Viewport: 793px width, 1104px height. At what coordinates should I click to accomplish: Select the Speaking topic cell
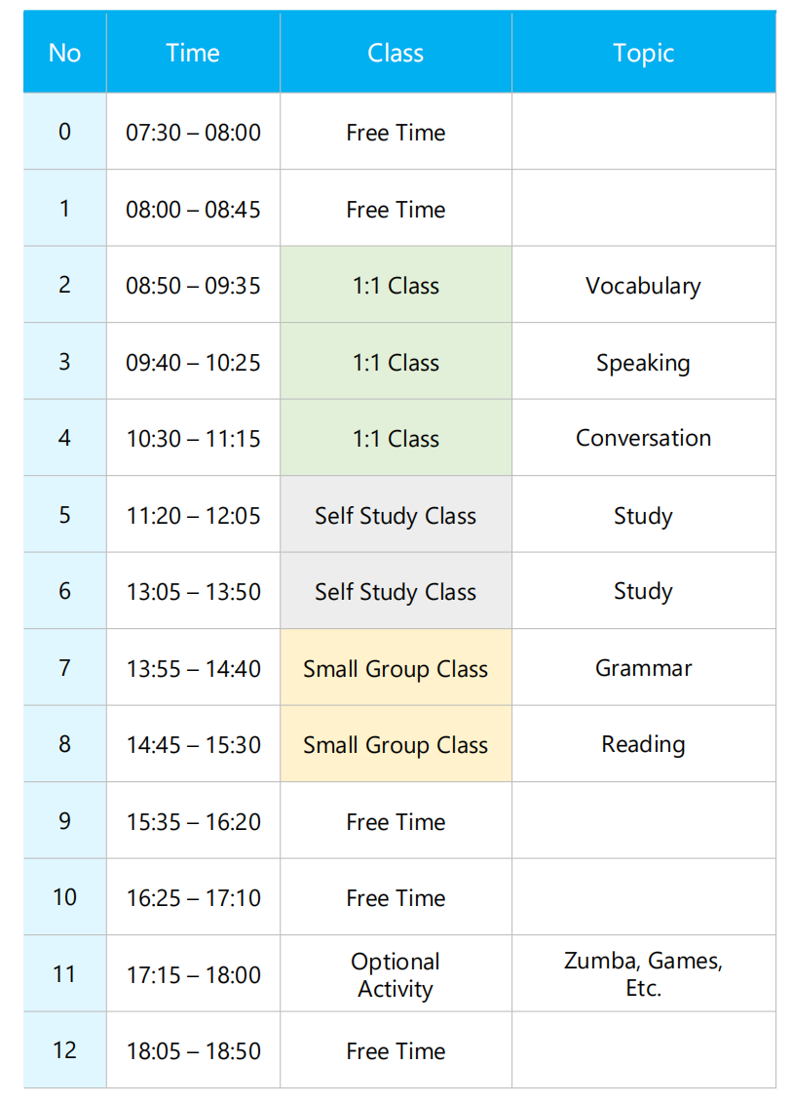(x=644, y=362)
